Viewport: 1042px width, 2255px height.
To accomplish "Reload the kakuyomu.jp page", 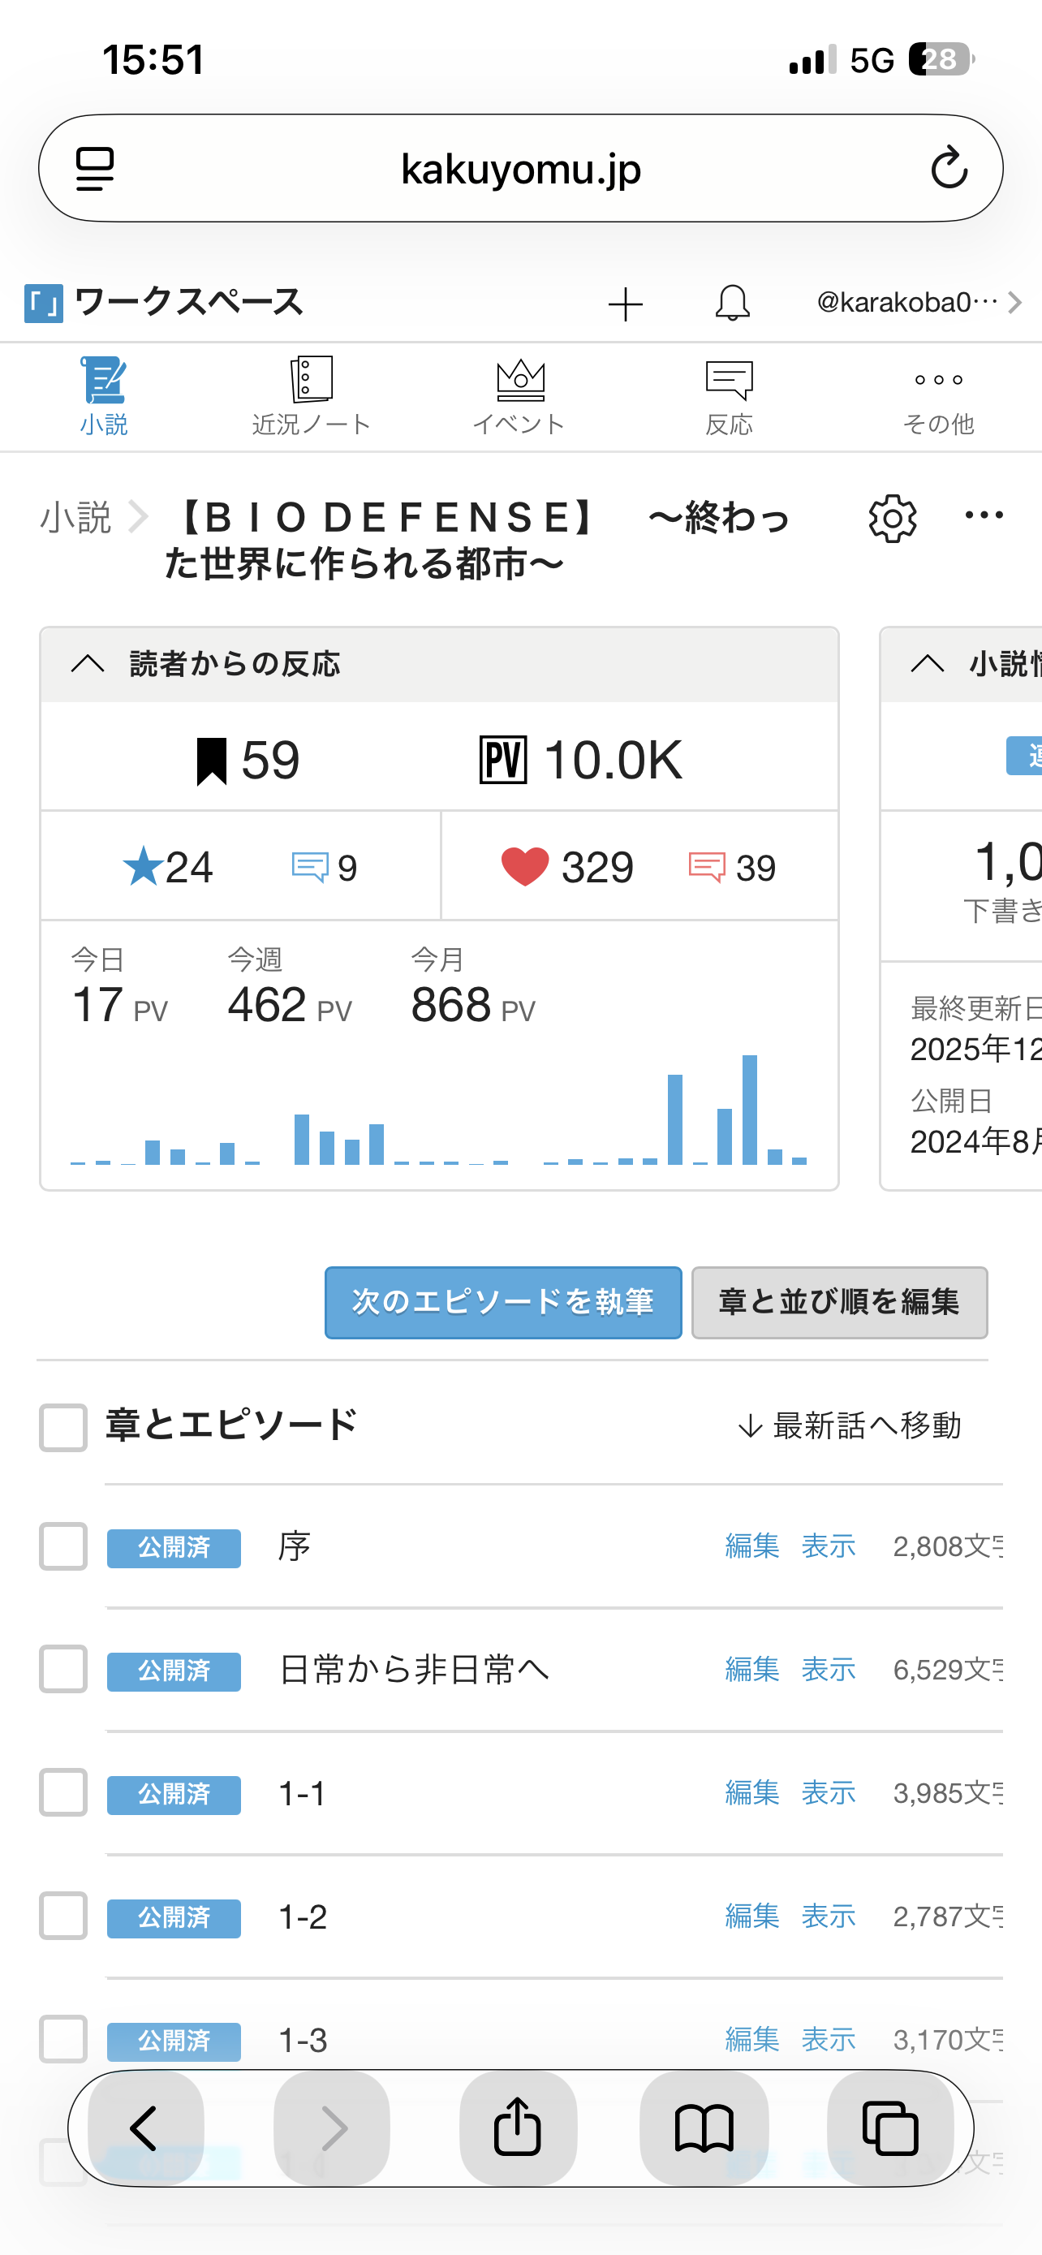I will click(x=949, y=168).
